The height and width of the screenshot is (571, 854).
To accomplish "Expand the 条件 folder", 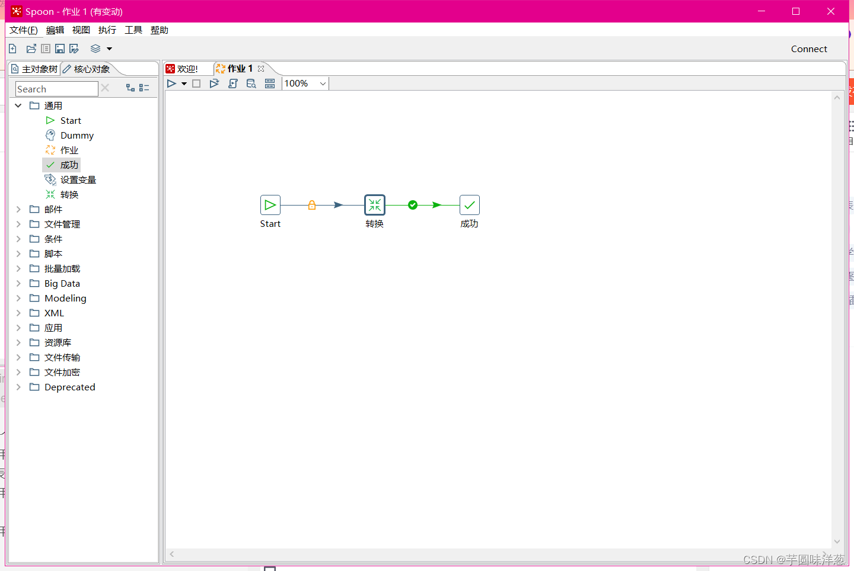I will tap(18, 239).
